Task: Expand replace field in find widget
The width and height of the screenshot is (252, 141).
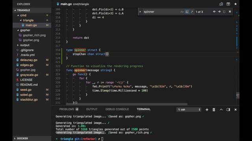Action: (x=140, y=12)
